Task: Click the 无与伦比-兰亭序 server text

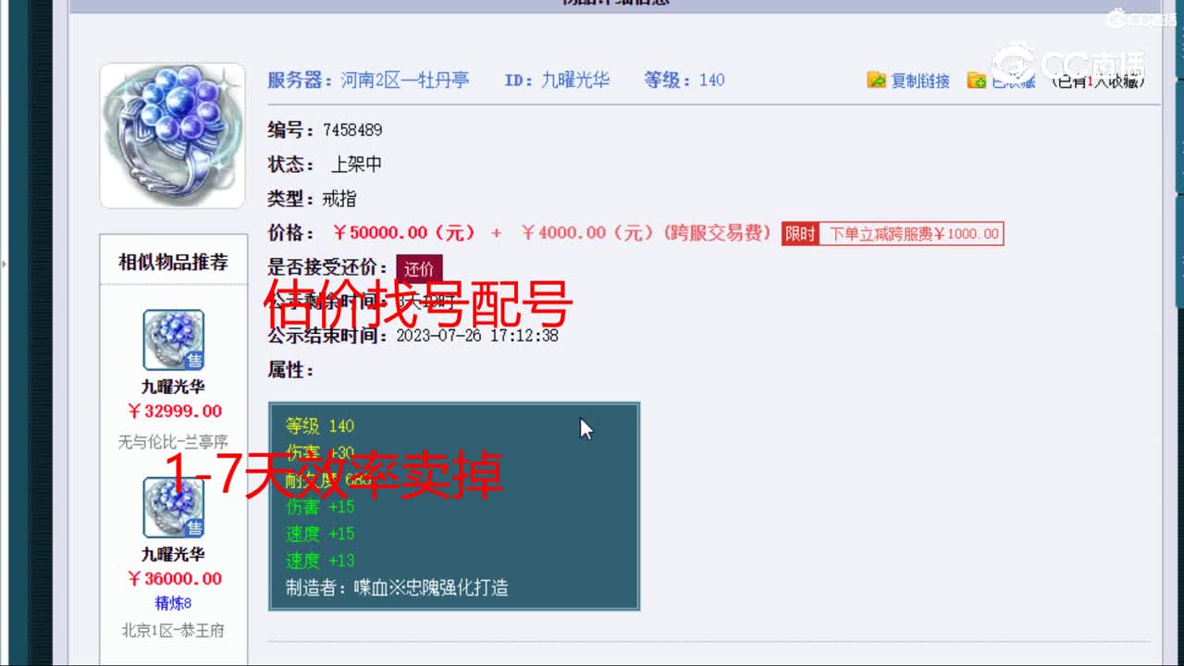Action: pyautogui.click(x=173, y=442)
